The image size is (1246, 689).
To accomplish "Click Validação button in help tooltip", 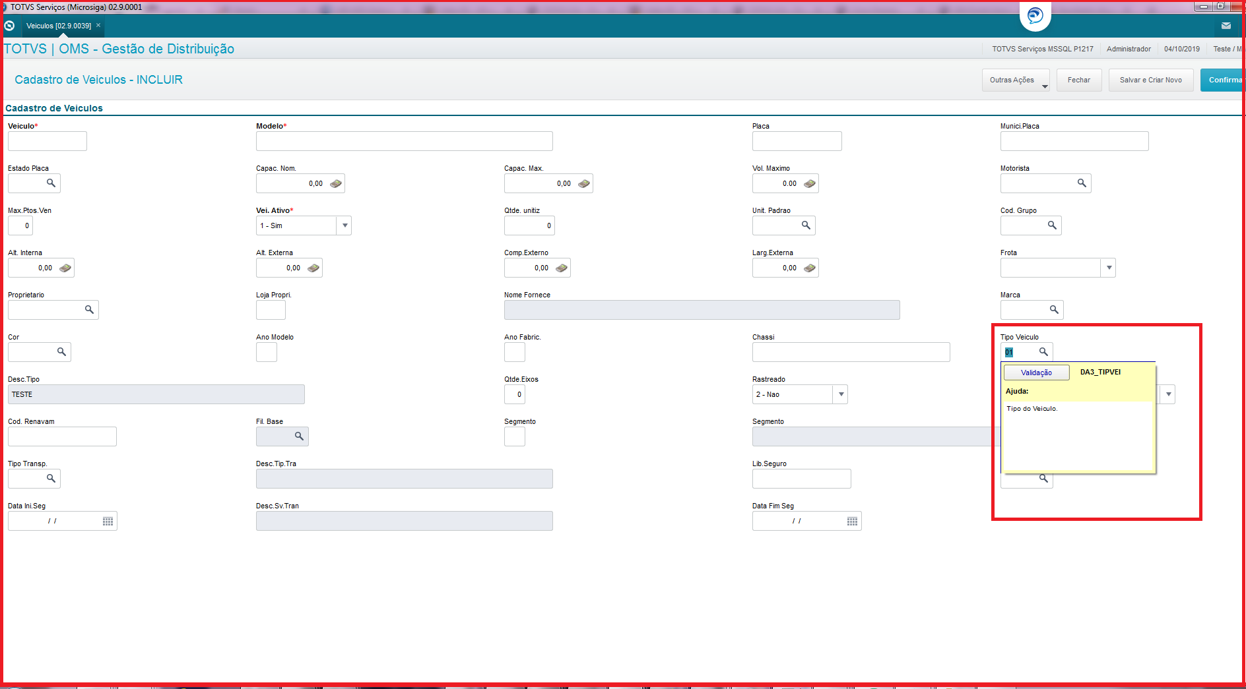I will (1036, 373).
